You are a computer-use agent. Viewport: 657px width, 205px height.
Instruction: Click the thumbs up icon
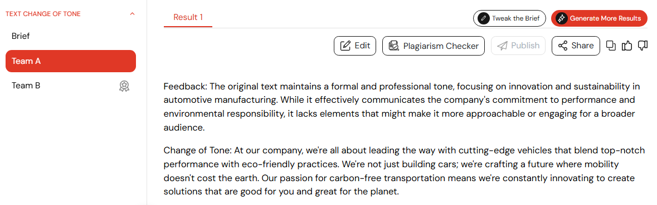click(x=627, y=46)
